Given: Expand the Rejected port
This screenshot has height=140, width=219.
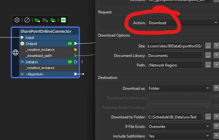Looking at the screenshot, I should coord(22,74).
